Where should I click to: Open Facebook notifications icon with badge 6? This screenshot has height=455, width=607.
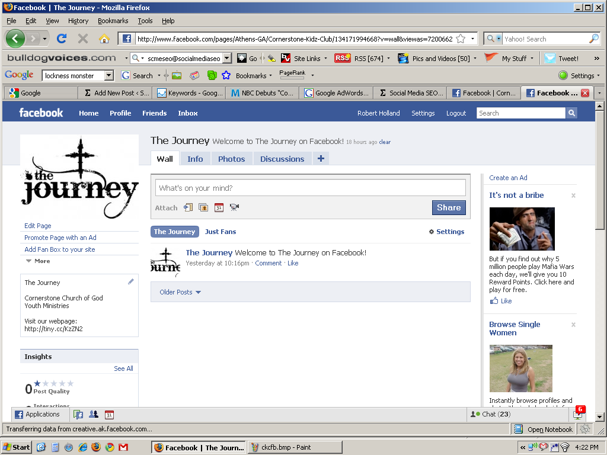point(579,413)
